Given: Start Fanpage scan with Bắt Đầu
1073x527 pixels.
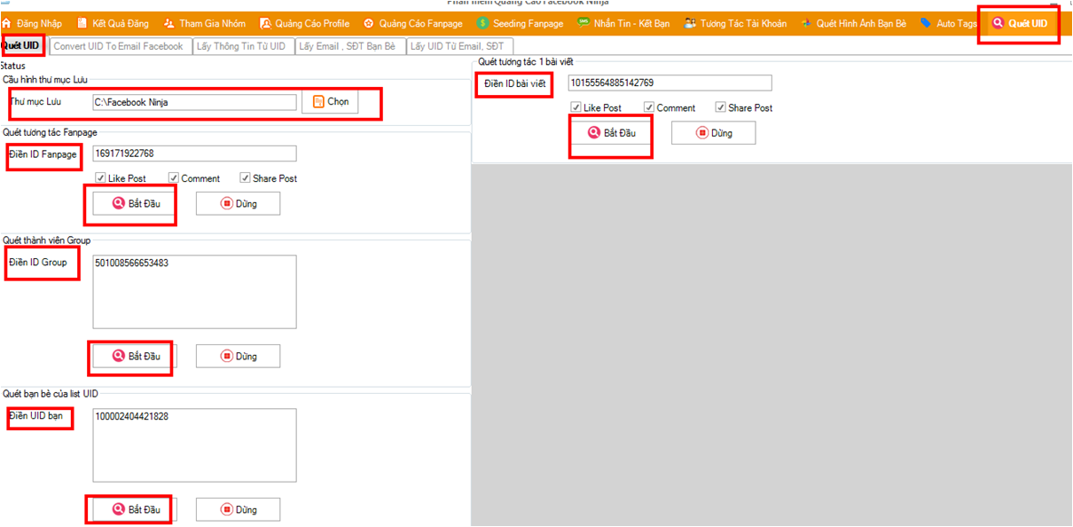Looking at the screenshot, I should [x=135, y=204].
